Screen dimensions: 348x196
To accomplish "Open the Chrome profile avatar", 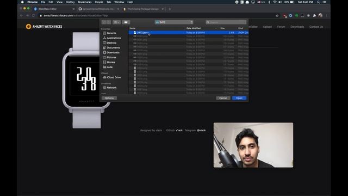I will pos(320,16).
